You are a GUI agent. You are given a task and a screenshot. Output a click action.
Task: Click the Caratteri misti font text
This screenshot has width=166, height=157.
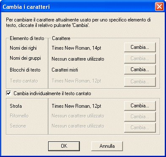click(65, 70)
